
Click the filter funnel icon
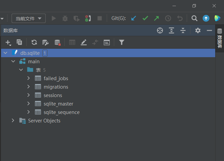coord(122,42)
